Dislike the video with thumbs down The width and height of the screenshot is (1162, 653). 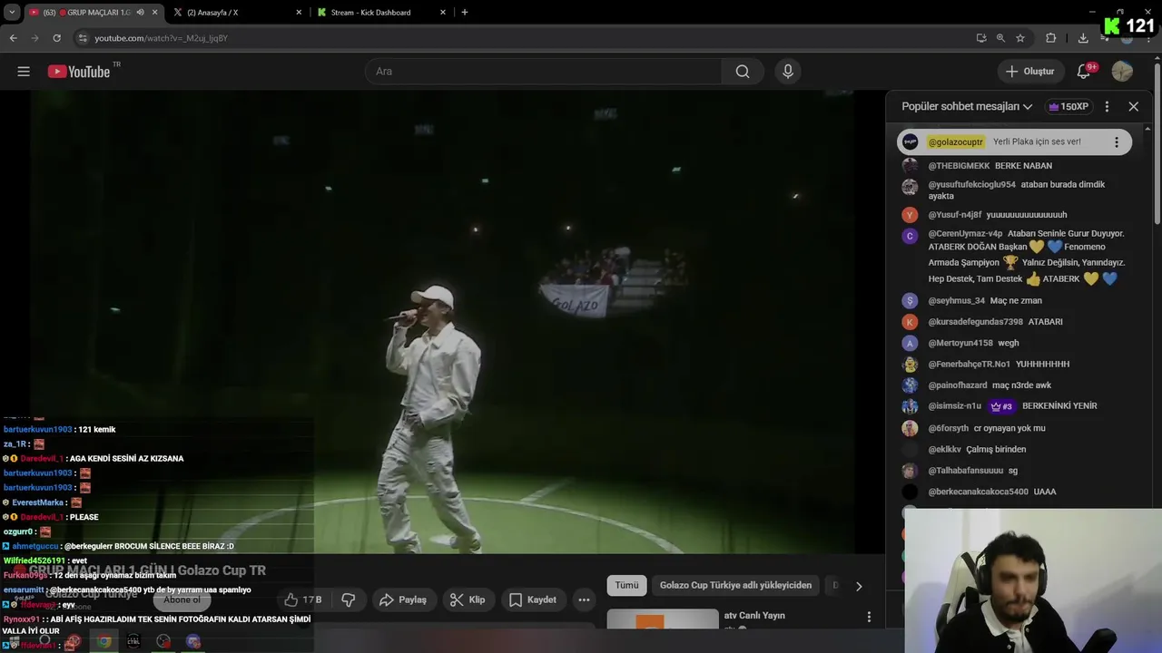point(349,599)
